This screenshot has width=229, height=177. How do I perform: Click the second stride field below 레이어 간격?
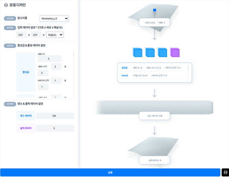coord(43,87)
